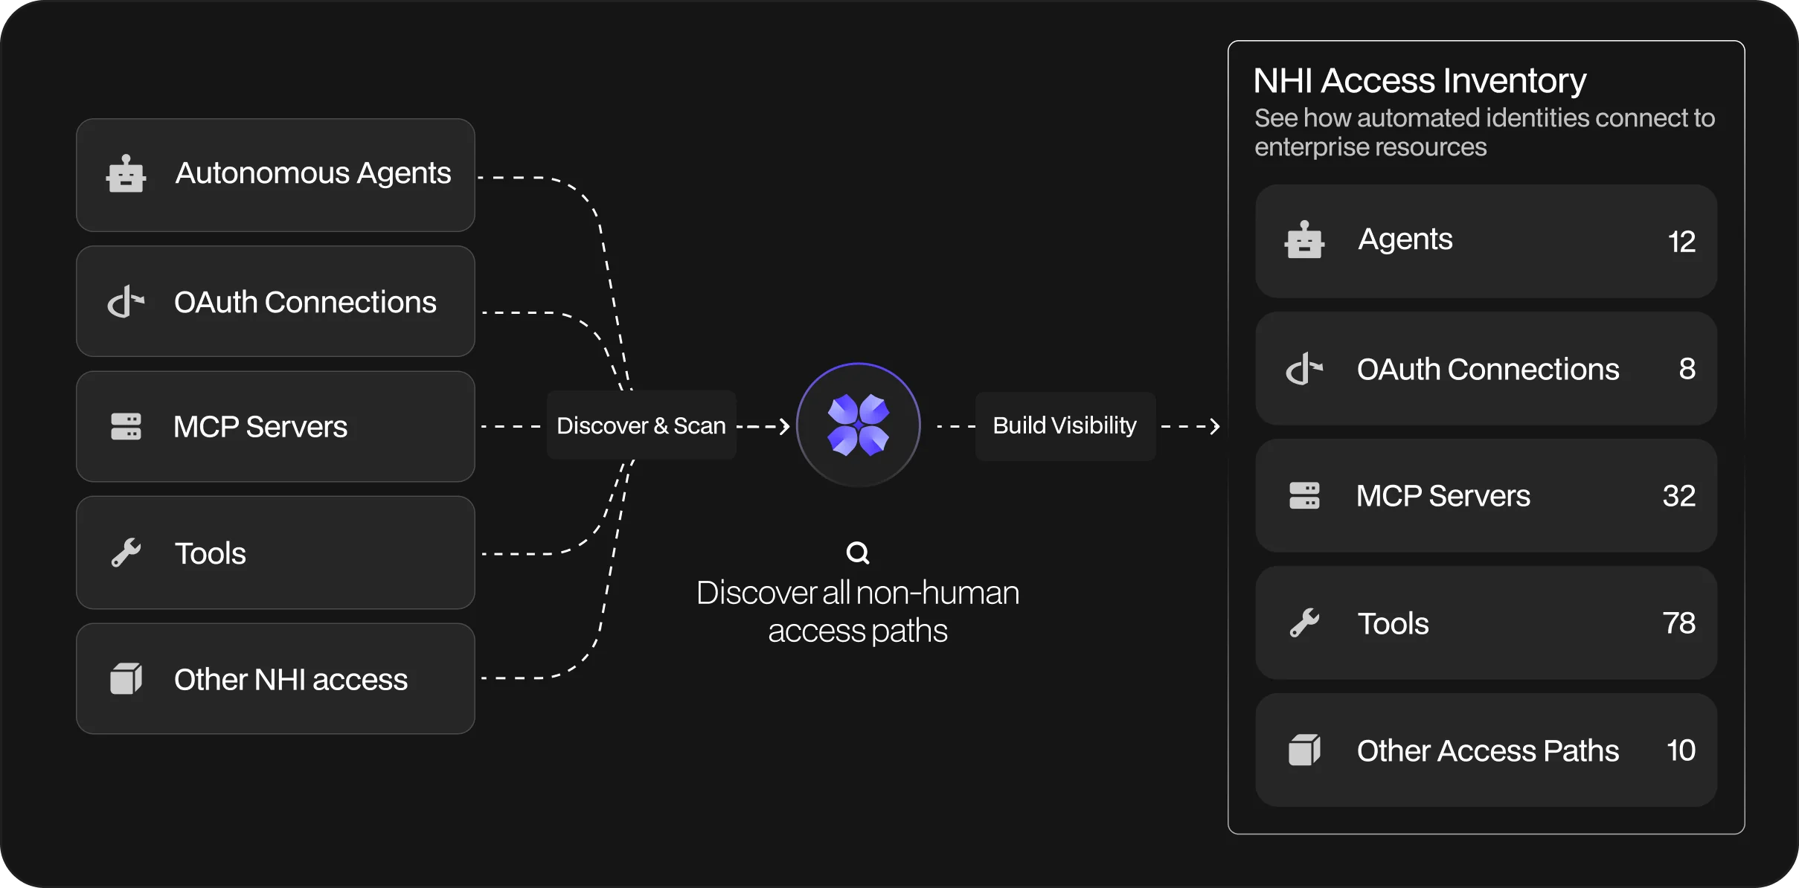Click the text 'See how automated identities connect to enterprise resources'

point(1484,132)
